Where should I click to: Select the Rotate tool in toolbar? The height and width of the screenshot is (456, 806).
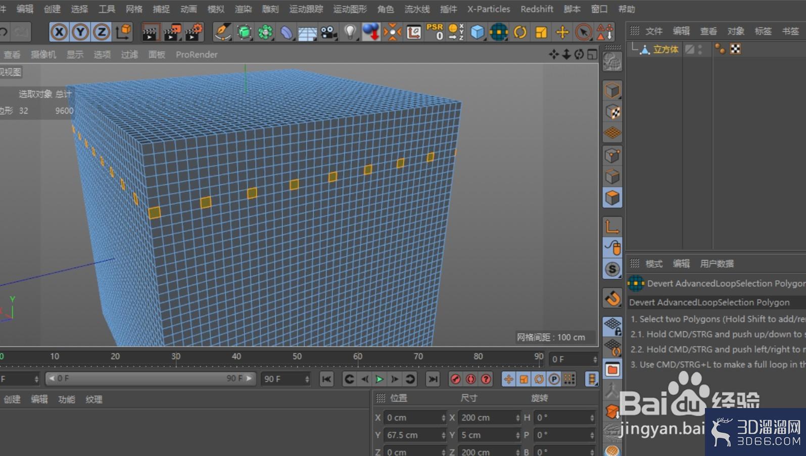pos(520,32)
